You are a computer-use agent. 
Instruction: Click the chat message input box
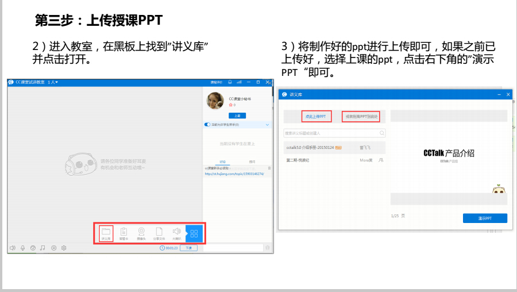233,248
